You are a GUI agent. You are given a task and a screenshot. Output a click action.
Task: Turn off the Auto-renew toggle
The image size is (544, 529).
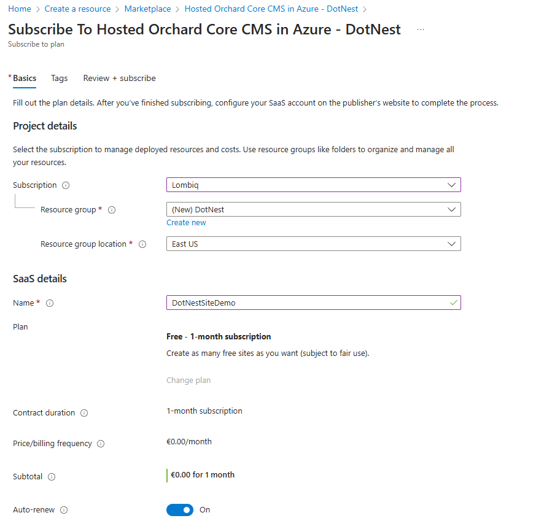(180, 510)
